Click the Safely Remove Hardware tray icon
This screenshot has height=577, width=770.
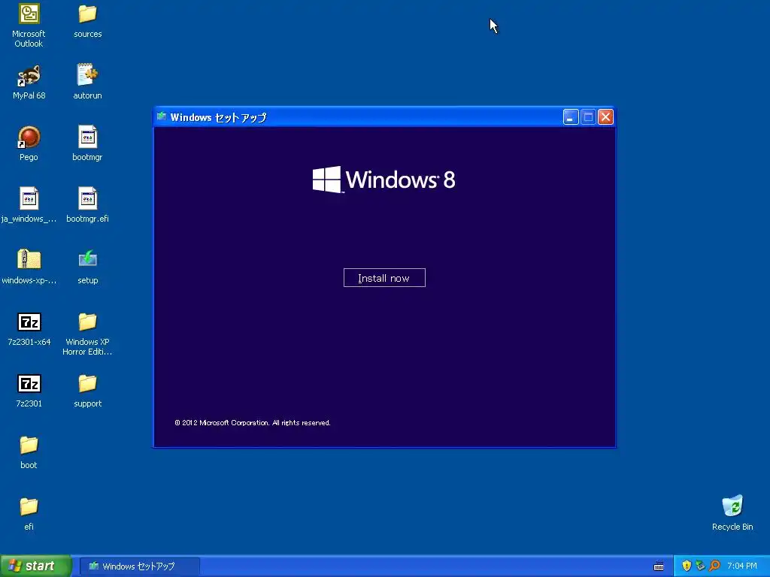coord(700,566)
